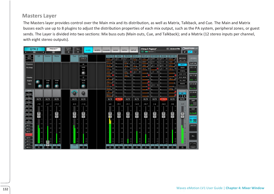This screenshot has width=274, height=194.
Task: Cue matrix channel 5 via headphone icon
Action: (x=146, y=147)
